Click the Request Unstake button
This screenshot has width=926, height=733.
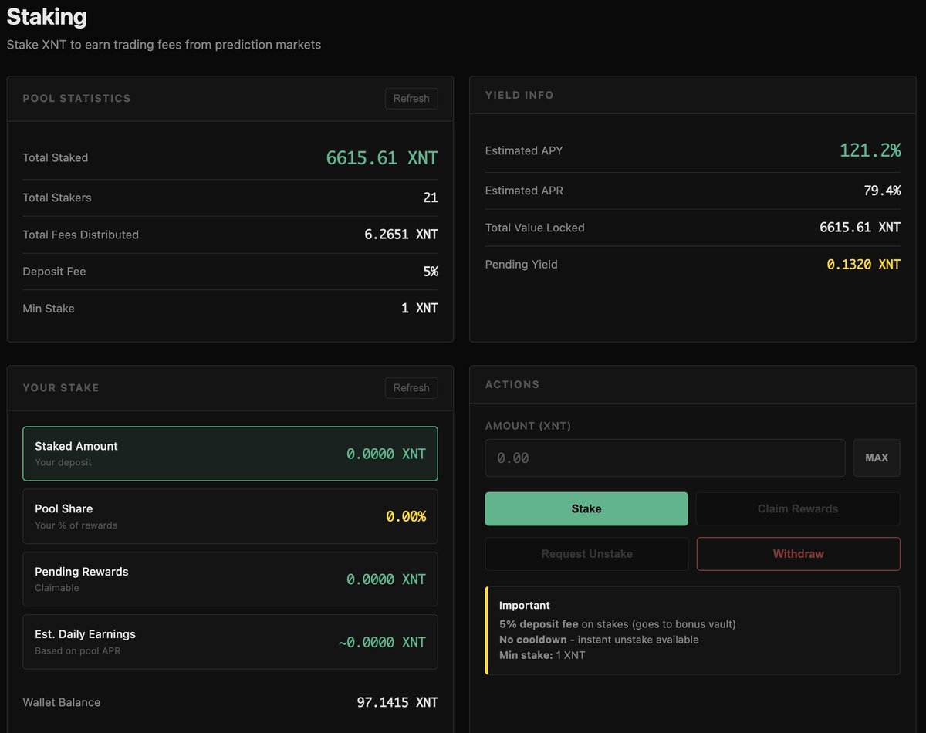(x=586, y=554)
